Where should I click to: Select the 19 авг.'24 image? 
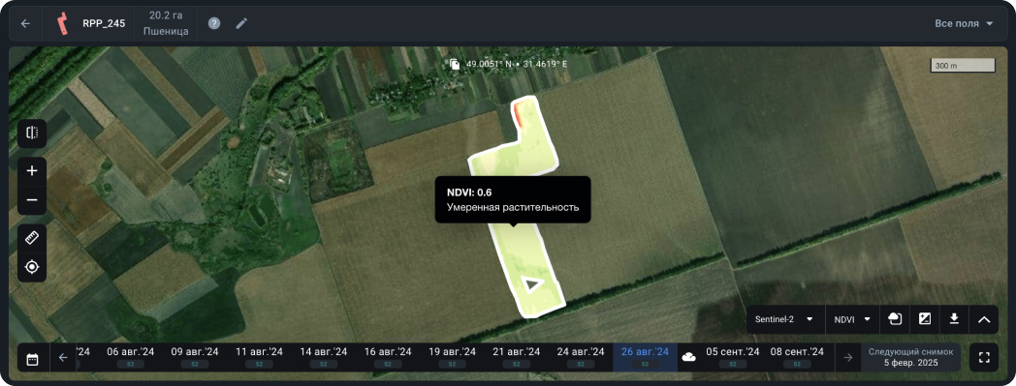453,357
